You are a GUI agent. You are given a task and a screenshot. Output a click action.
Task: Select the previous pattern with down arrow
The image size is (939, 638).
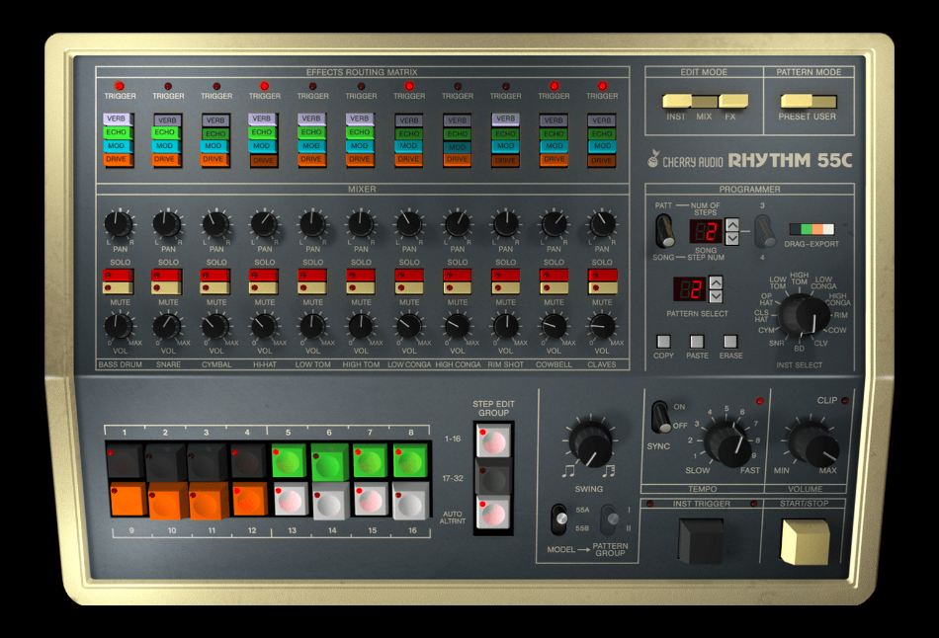(716, 295)
